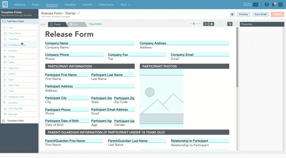This screenshot has width=286, height=158.
Task: Open the Welcome menu item
Action: pyautogui.click(x=20, y=5)
